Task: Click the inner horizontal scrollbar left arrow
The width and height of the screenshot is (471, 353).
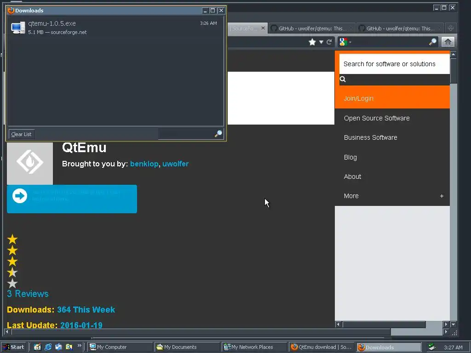Action: (338, 324)
